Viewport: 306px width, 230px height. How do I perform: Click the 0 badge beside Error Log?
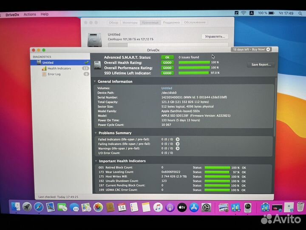(x=86, y=74)
